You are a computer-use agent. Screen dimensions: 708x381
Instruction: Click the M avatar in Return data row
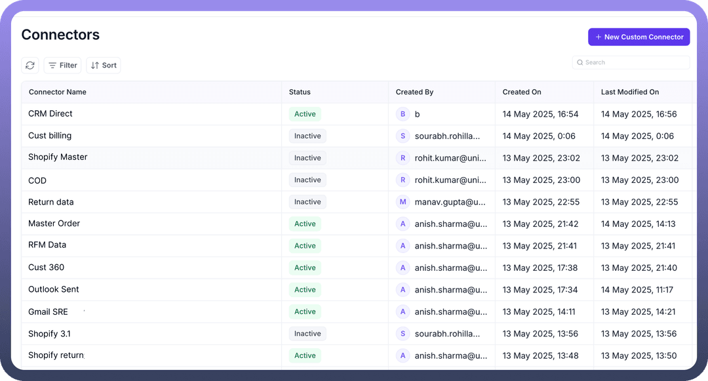pos(403,202)
